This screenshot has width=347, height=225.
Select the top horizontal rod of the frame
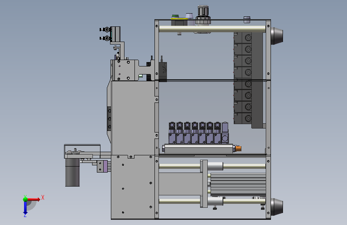pos(212,29)
